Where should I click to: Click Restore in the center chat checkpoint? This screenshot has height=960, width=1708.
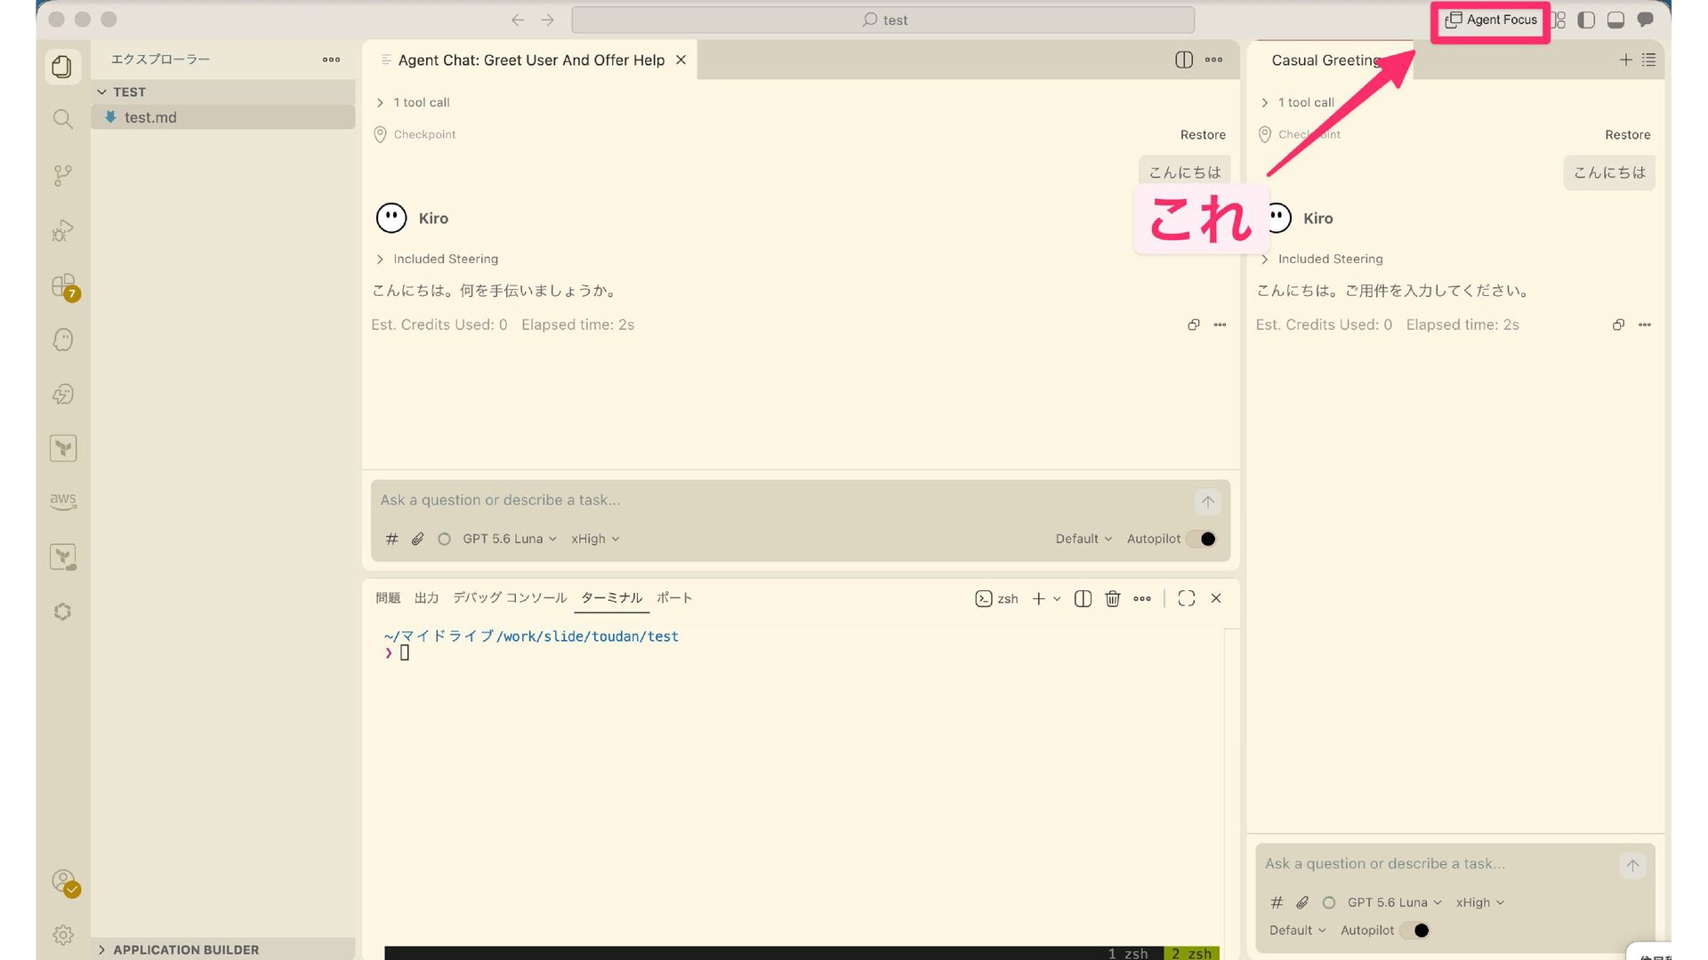point(1203,134)
